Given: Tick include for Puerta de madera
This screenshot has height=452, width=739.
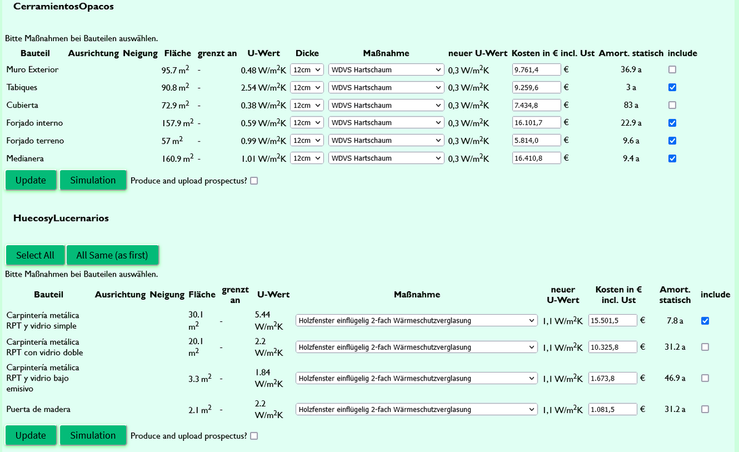Looking at the screenshot, I should [x=705, y=409].
